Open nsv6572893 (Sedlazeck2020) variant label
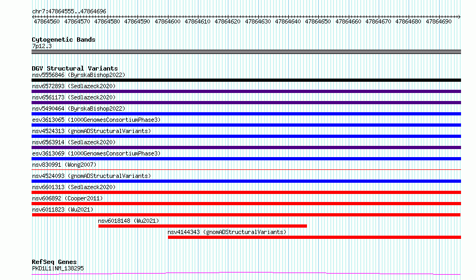This screenshot has height=280, width=476. [74, 86]
